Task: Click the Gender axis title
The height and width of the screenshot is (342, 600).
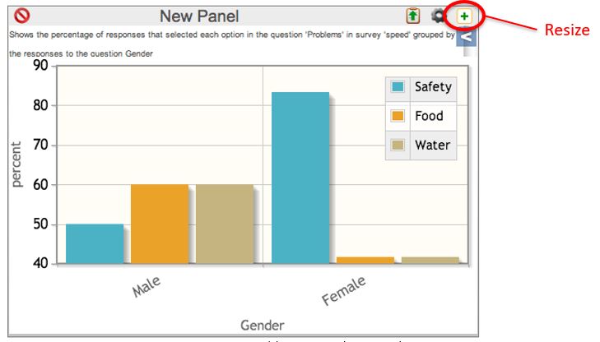Action: click(x=262, y=325)
